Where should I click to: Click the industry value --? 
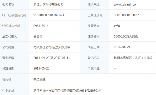115,68
